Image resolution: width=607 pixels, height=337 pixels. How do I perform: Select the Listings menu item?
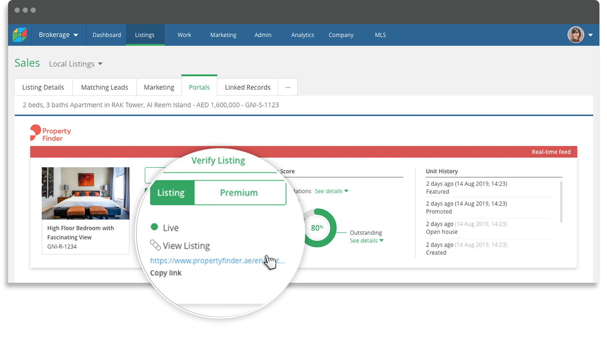click(145, 35)
